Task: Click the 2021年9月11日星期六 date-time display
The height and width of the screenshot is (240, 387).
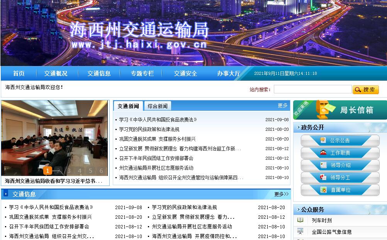Action: tap(285, 73)
